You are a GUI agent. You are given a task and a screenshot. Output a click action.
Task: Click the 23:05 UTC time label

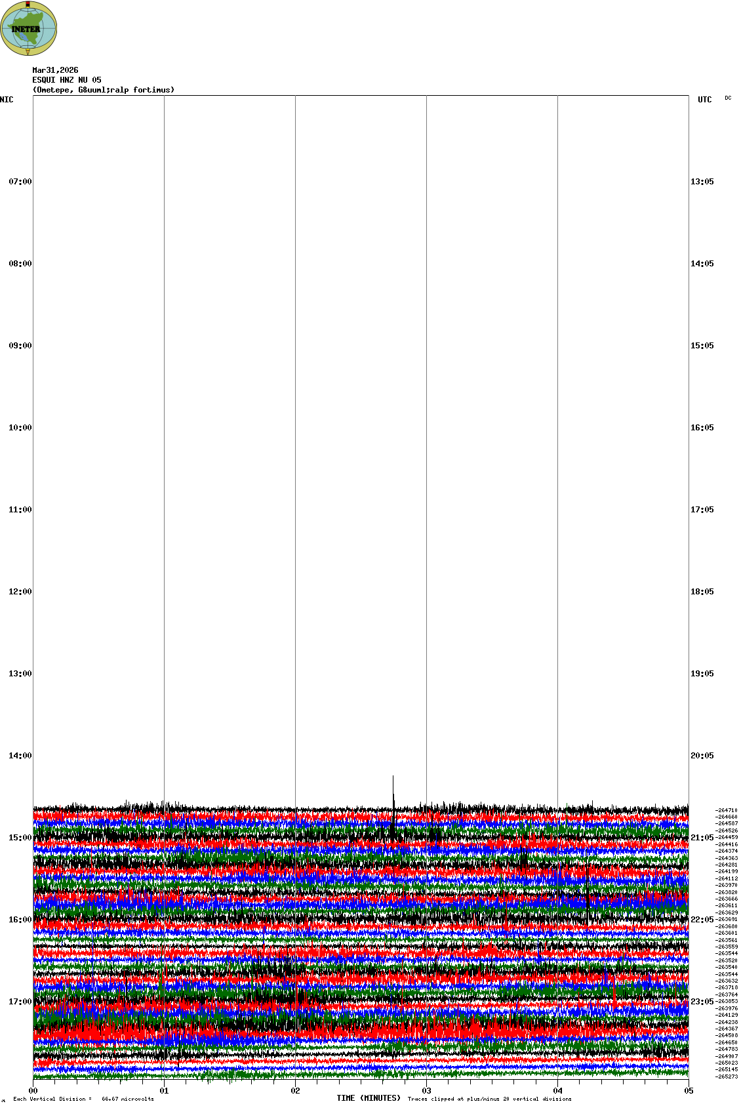pos(702,1002)
